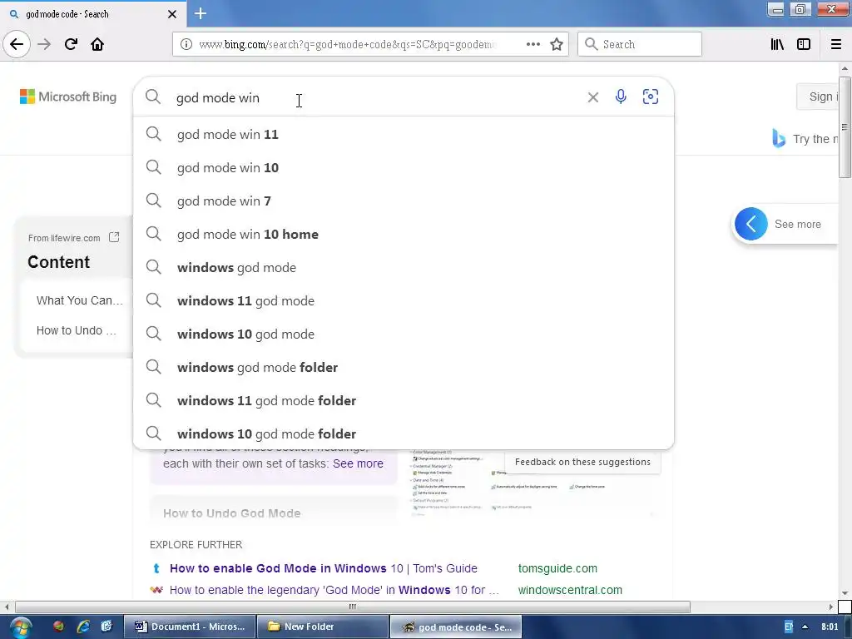Click the scroll right arrow
852x639 pixels.
tap(831, 607)
